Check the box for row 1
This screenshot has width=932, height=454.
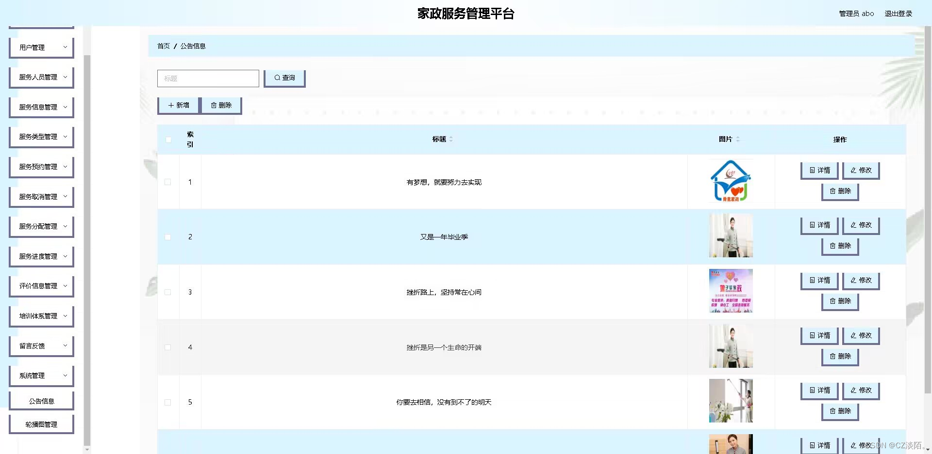pos(168,182)
